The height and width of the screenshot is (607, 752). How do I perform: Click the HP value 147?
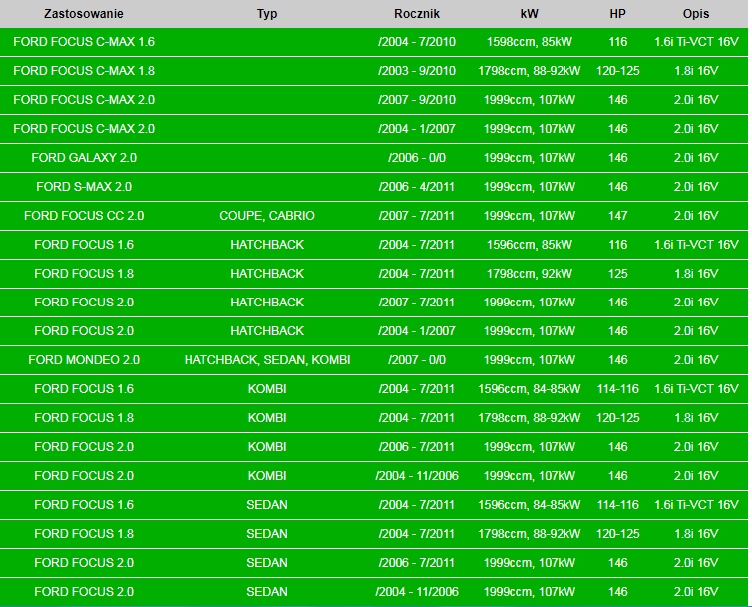coord(617,215)
